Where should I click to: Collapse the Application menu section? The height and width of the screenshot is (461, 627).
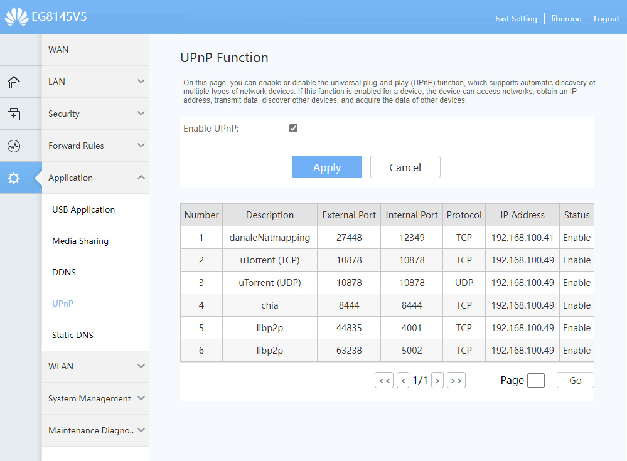click(95, 178)
